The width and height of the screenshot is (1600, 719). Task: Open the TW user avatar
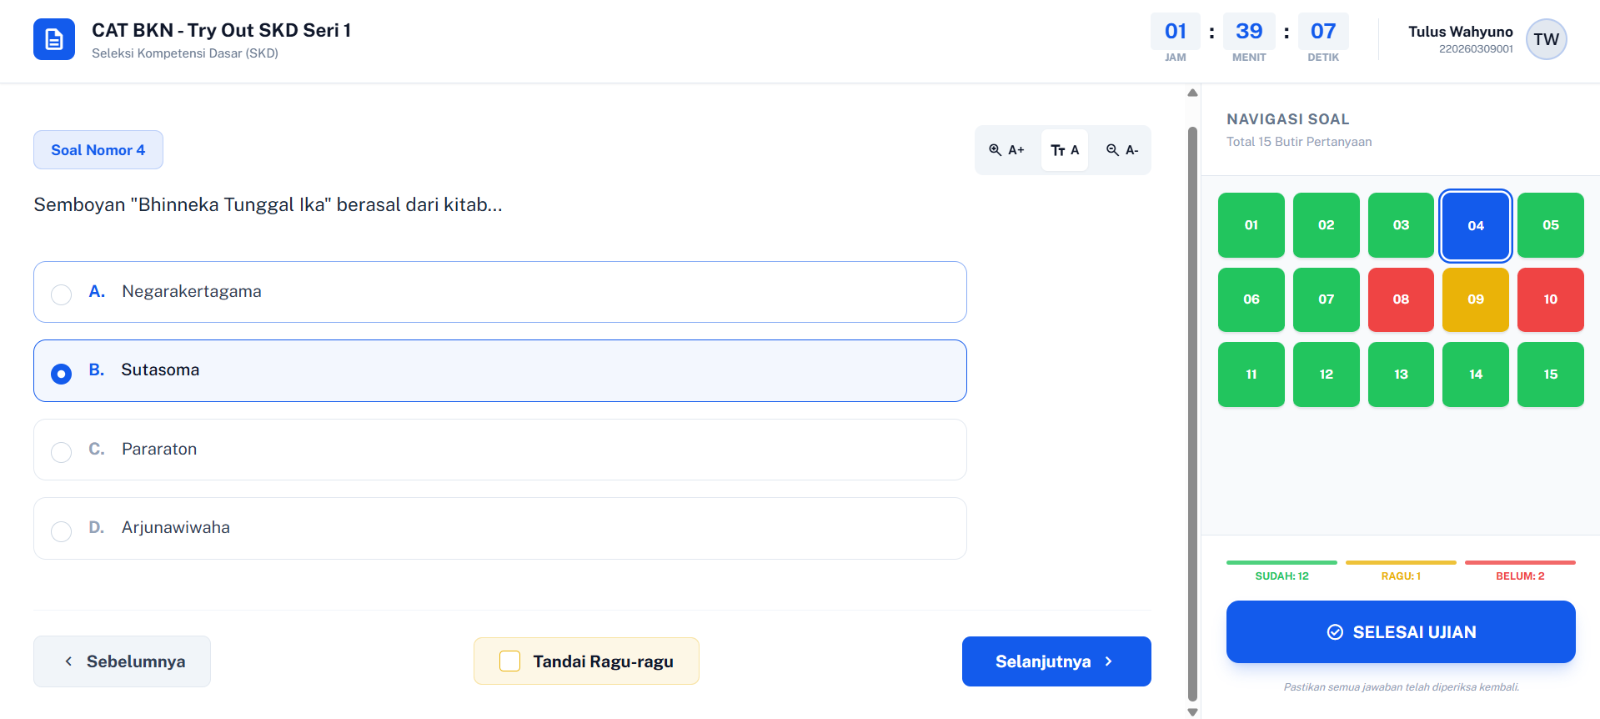pyautogui.click(x=1546, y=39)
